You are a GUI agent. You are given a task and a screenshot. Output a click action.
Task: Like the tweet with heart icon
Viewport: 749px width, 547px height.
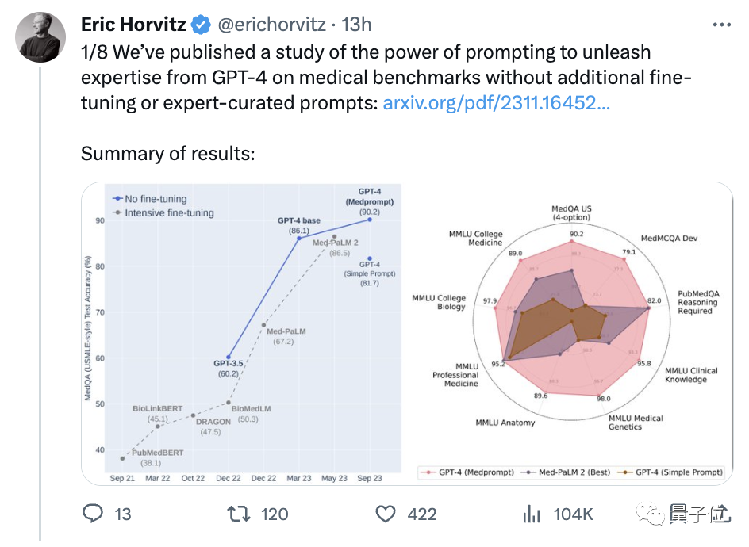pos(386,514)
